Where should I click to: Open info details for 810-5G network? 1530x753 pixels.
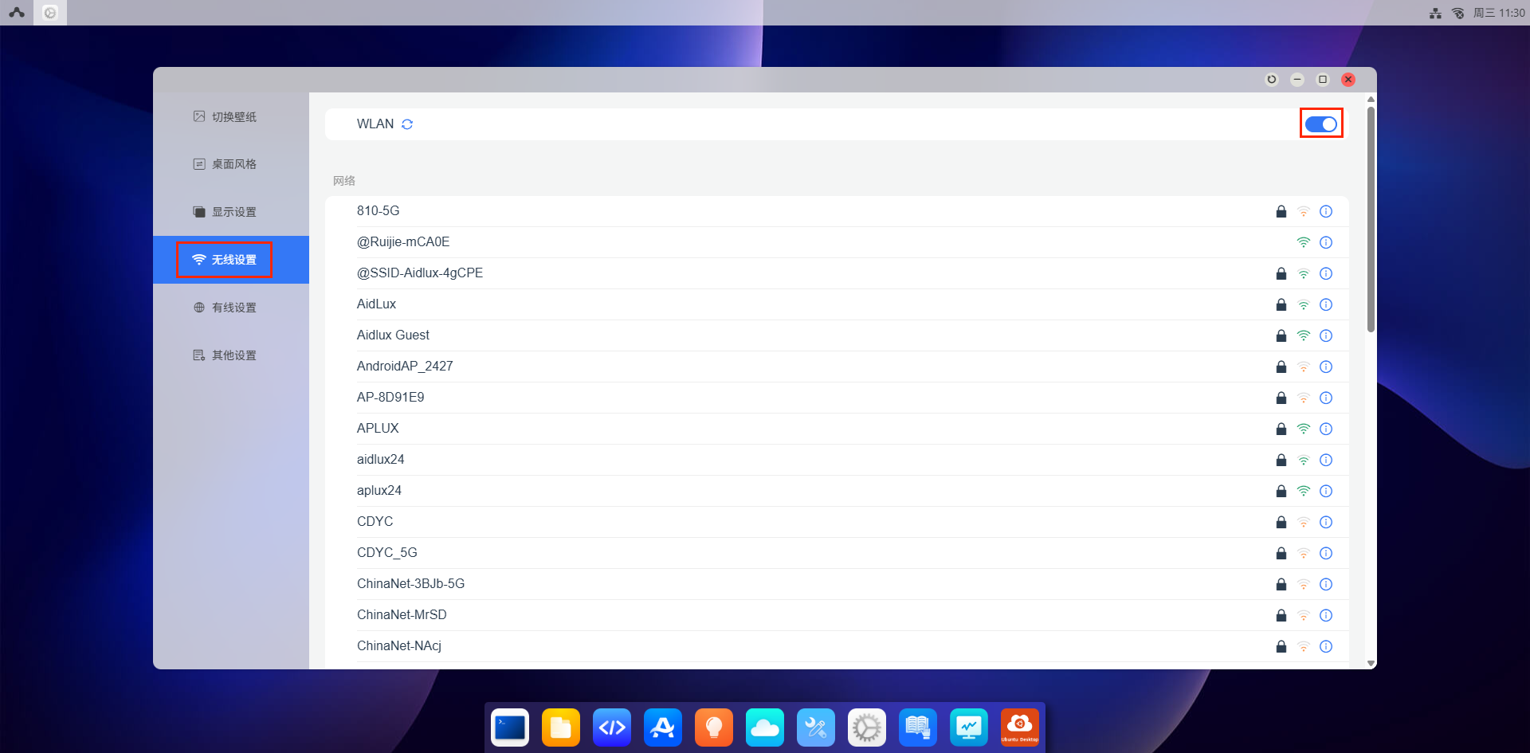pyautogui.click(x=1326, y=211)
